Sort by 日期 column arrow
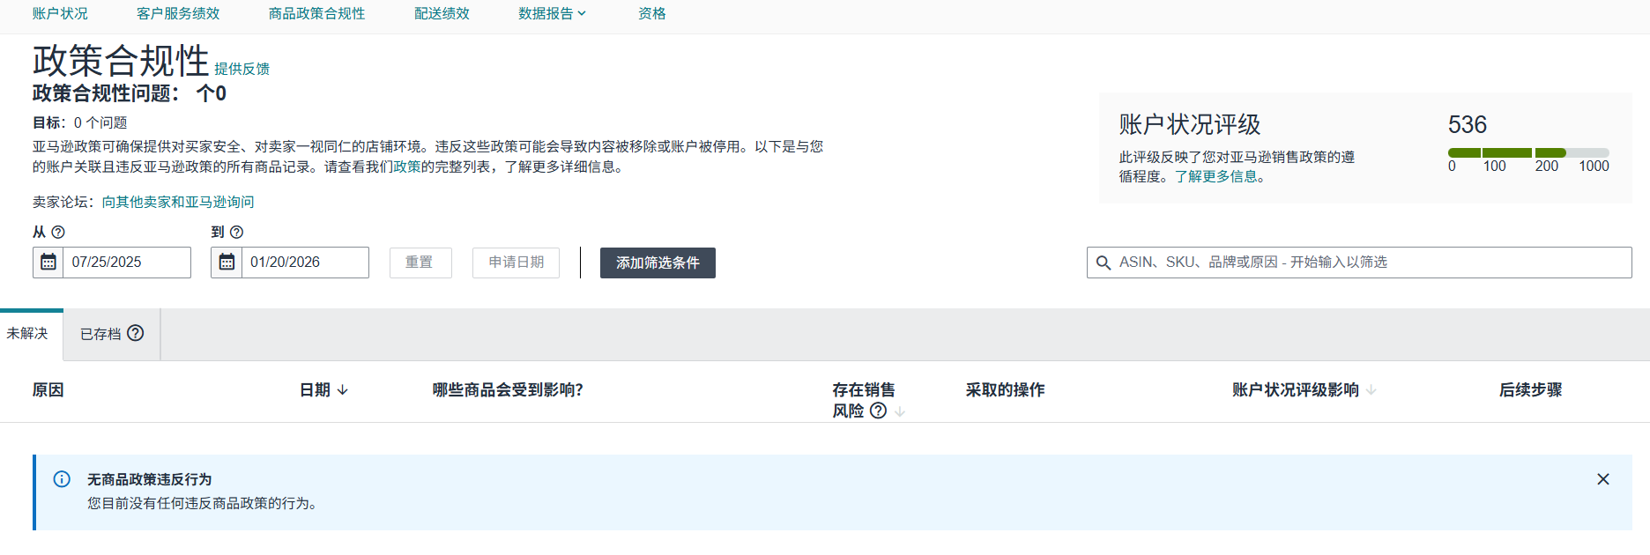Image resolution: width=1650 pixels, height=555 pixels. coord(343,390)
